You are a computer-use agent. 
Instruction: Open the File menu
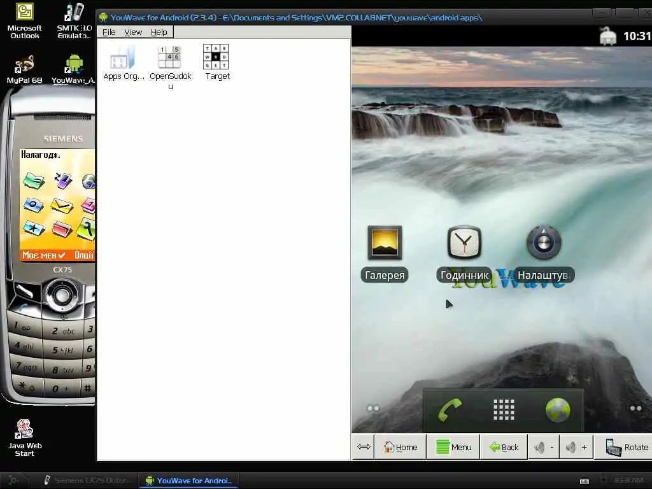click(109, 32)
